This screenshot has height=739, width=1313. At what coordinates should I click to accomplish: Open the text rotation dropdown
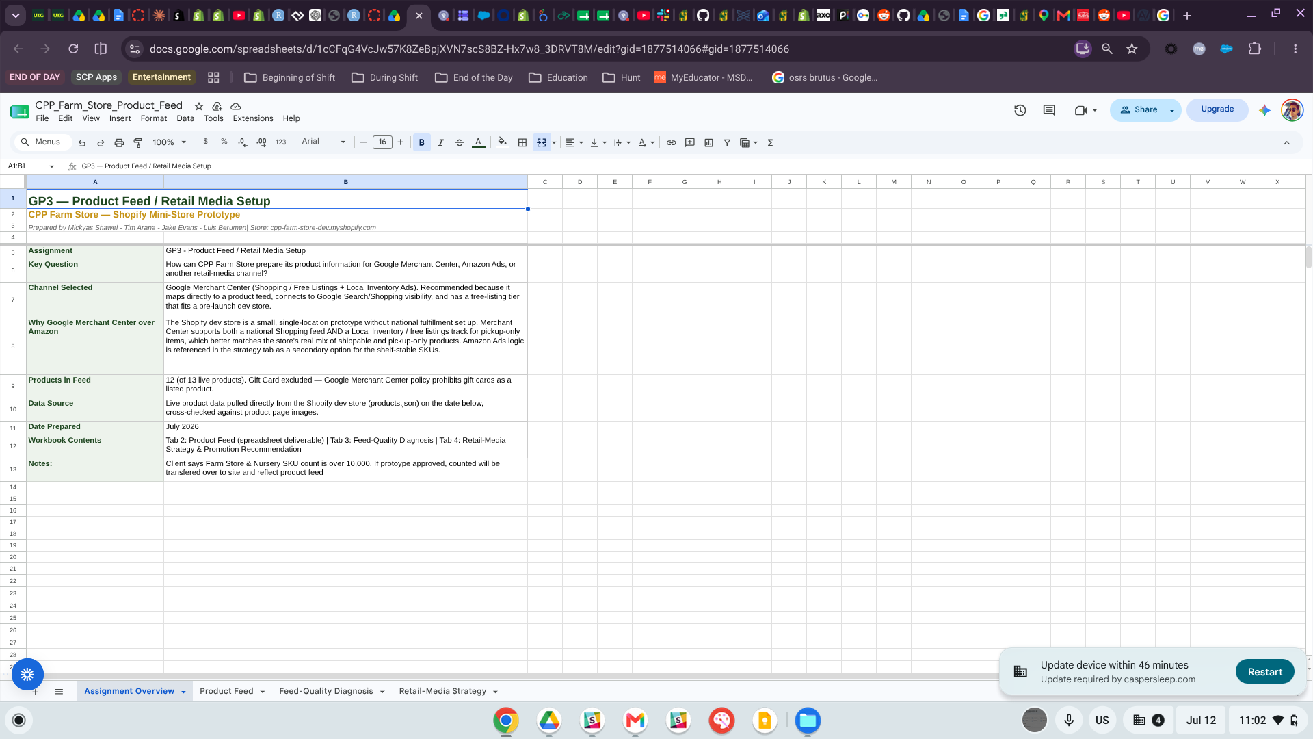(x=646, y=142)
